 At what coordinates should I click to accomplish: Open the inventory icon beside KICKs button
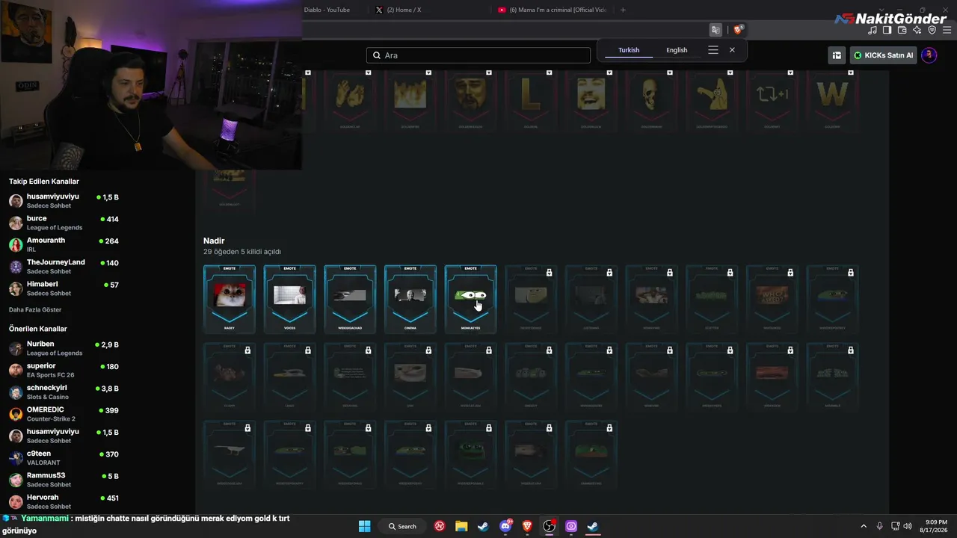[x=837, y=55]
